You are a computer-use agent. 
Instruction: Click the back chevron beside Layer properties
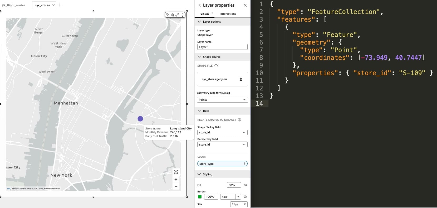(x=200, y=5)
